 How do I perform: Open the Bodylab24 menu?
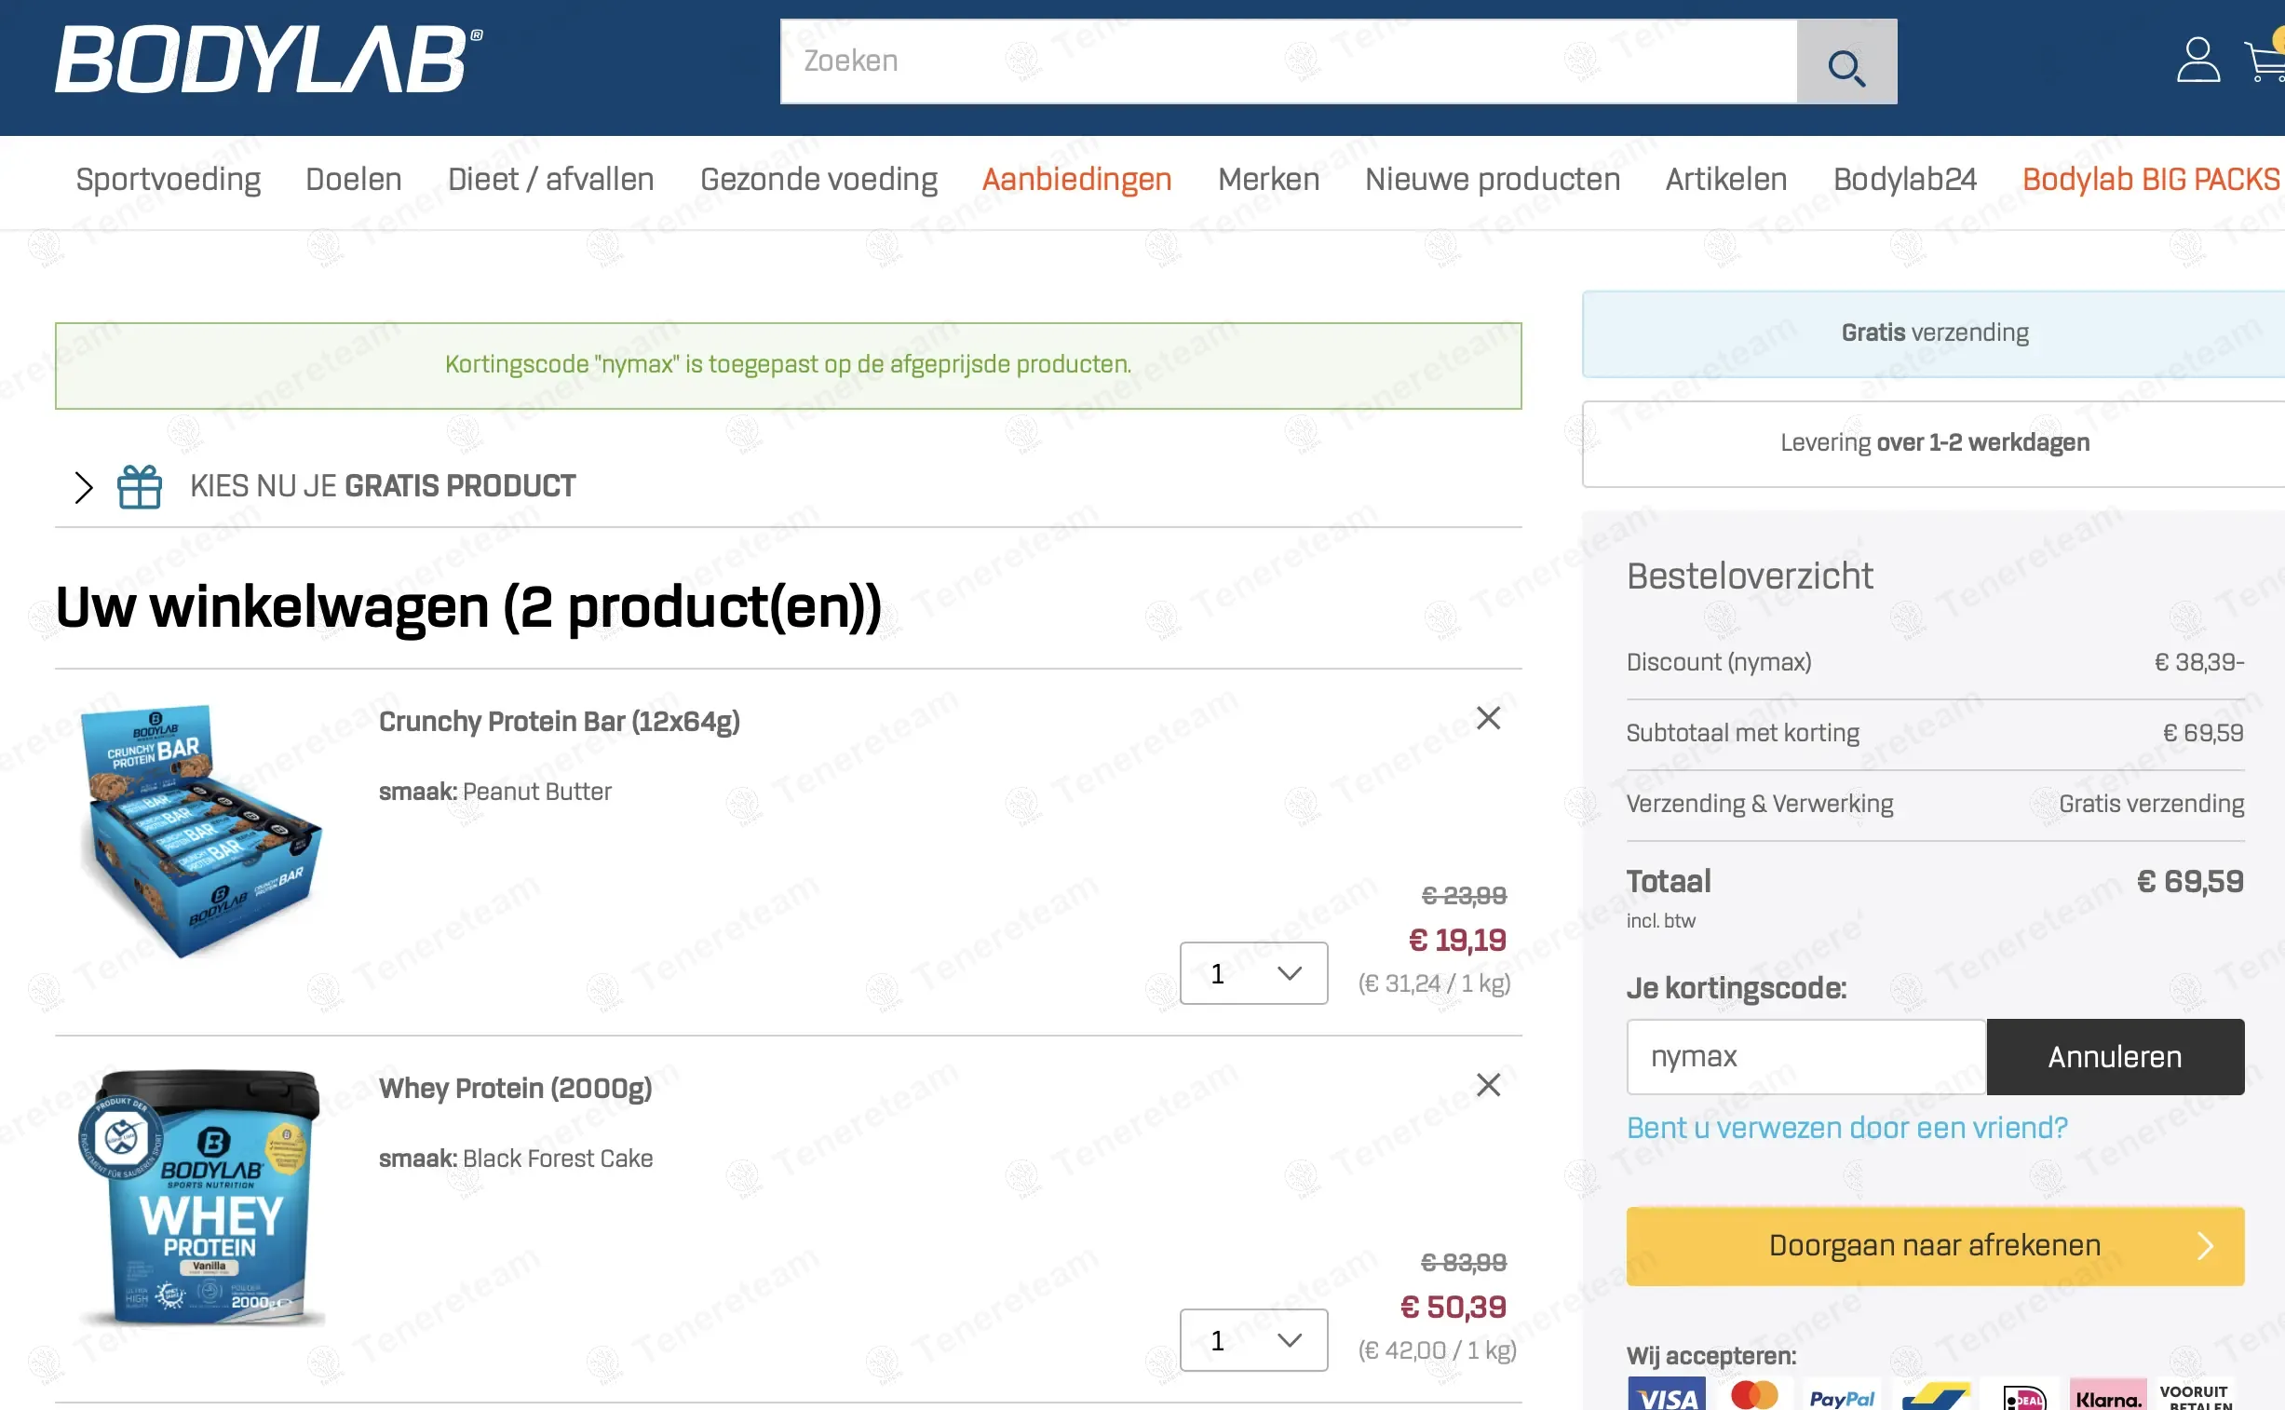tap(1905, 180)
